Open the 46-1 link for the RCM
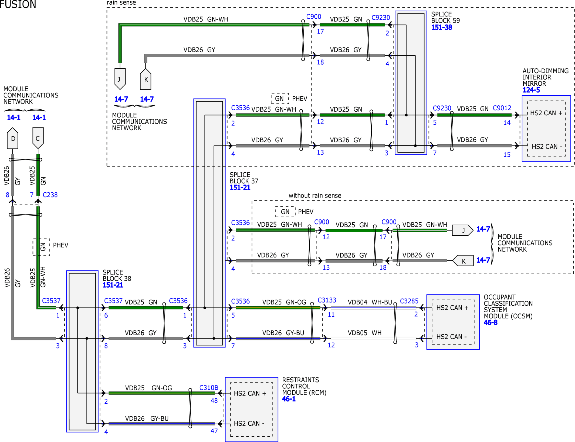This screenshot has height=442, width=575. [289, 399]
